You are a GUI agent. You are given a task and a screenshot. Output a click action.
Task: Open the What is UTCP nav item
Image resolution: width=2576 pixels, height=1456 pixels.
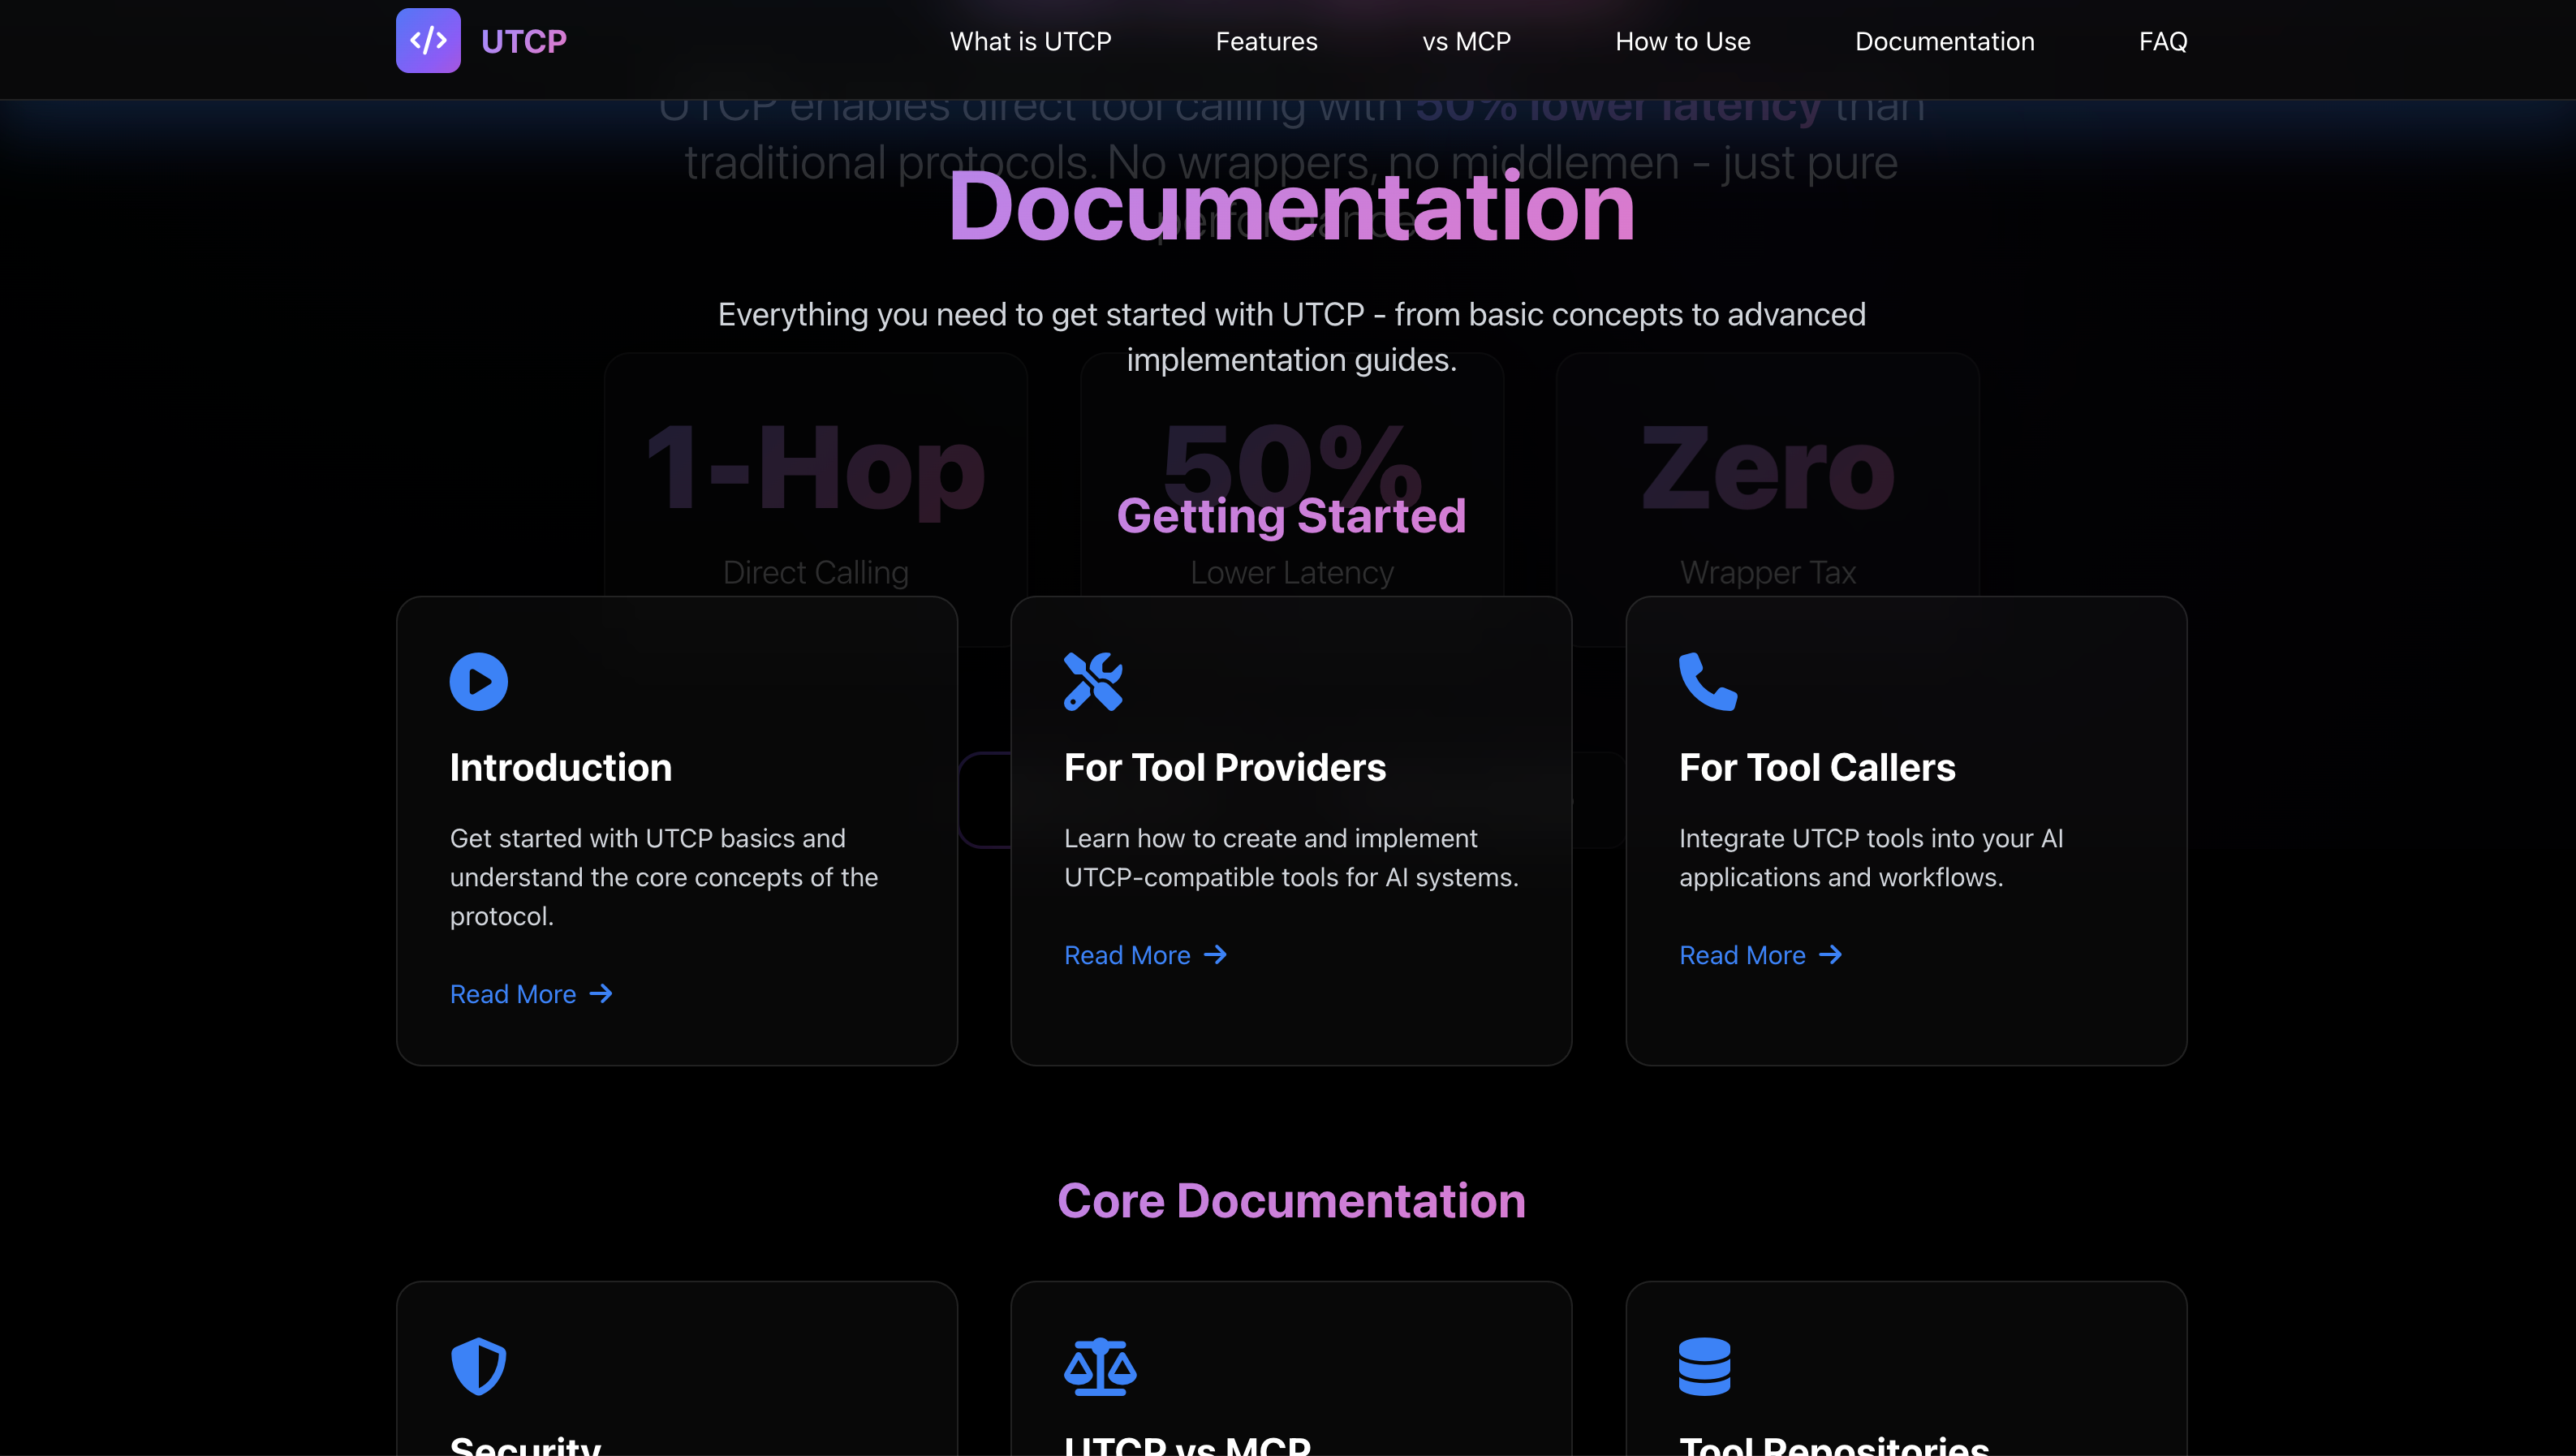click(x=1030, y=41)
